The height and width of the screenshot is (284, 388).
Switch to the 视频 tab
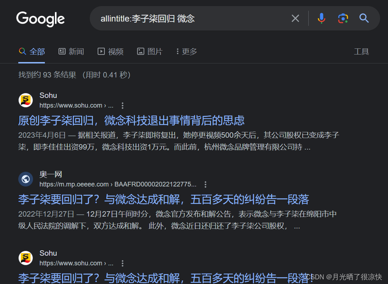click(x=110, y=52)
